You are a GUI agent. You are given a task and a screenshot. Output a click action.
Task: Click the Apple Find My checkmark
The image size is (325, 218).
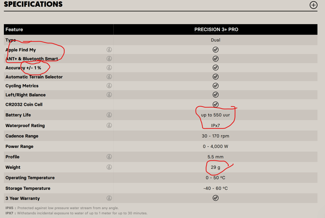[216, 49]
